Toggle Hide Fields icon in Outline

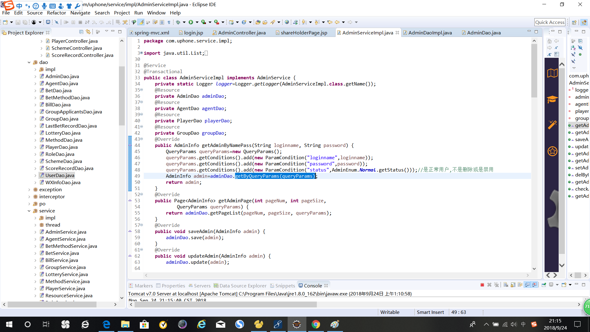pos(580,48)
